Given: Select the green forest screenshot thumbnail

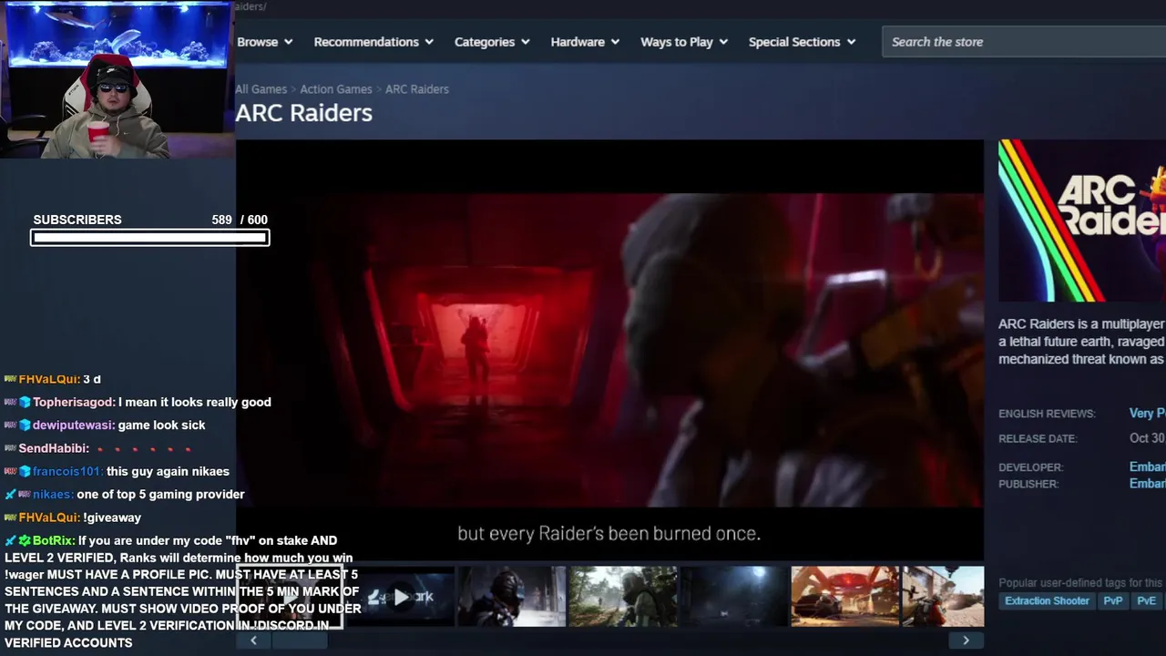Looking at the screenshot, I should [623, 597].
